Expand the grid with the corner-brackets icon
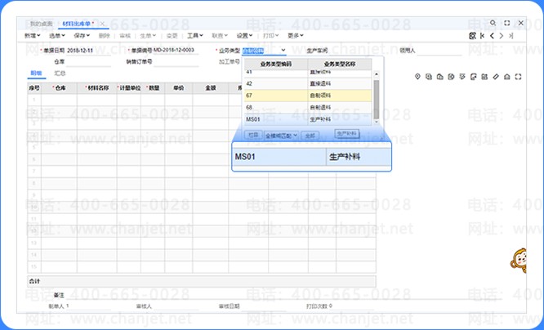The image size is (544, 330). tap(518, 77)
